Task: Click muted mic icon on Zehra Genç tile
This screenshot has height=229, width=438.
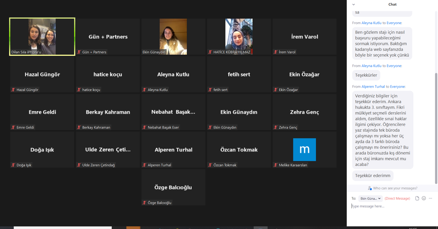Action: (x=276, y=127)
